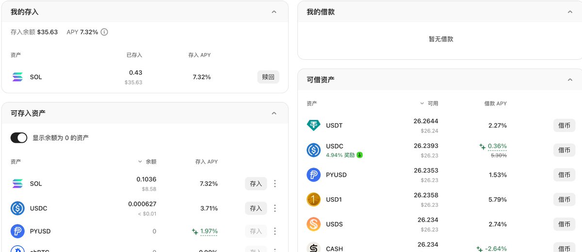Open the PYUSD row three-dot menu
Viewport: 582px width, 252px height.
[x=275, y=231]
